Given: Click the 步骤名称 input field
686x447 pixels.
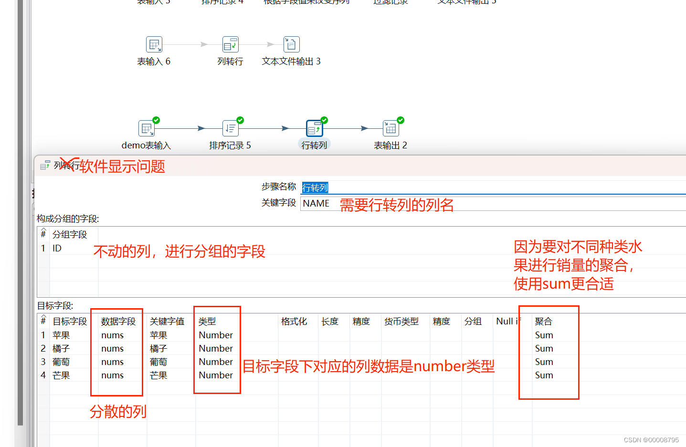Looking at the screenshot, I should (x=493, y=187).
